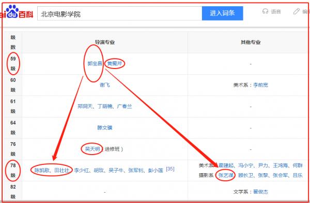Image resolution: width=310 pixels, height=203 pixels.
Task: Open the 李少红 link
Action: tap(82, 171)
